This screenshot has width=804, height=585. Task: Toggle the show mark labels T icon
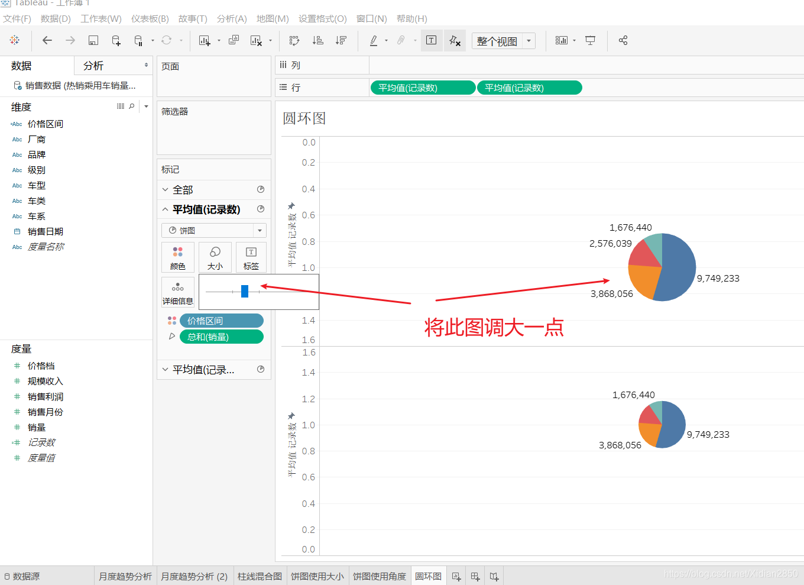click(x=432, y=40)
